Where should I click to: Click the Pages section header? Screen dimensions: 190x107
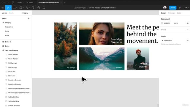pos(4,18)
